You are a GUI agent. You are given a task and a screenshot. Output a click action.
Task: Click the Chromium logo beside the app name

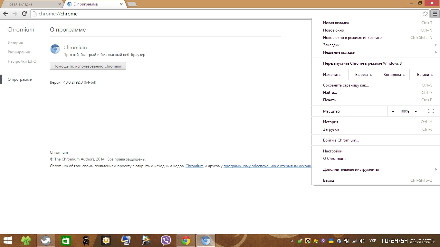click(55, 49)
